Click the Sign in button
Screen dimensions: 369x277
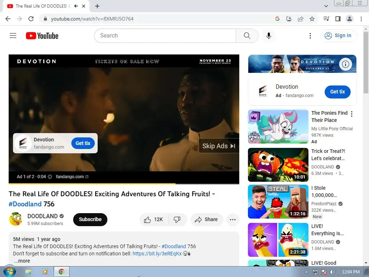338,36
